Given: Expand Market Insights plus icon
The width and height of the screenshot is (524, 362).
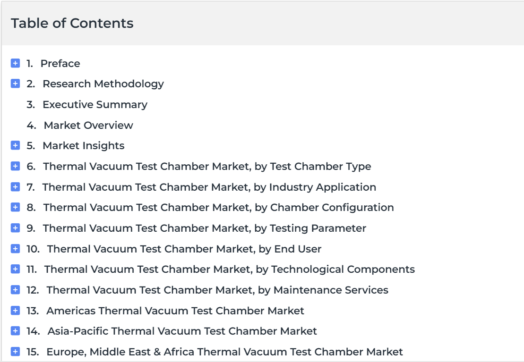Looking at the screenshot, I should click(x=16, y=145).
